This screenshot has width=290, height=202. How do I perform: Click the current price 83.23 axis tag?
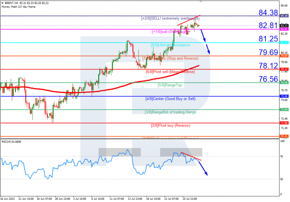tap(284, 26)
